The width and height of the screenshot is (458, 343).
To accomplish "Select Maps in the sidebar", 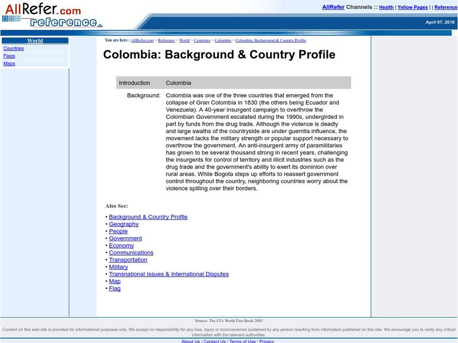I will pyautogui.click(x=10, y=63).
